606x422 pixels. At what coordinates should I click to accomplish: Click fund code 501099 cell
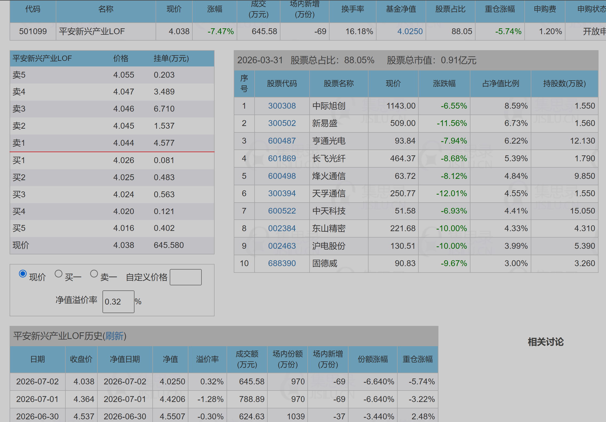(x=33, y=31)
